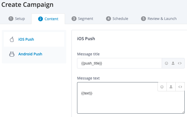The height and width of the screenshot is (117, 187).
Task: Click the Android robot icon
Action: coord(12,54)
